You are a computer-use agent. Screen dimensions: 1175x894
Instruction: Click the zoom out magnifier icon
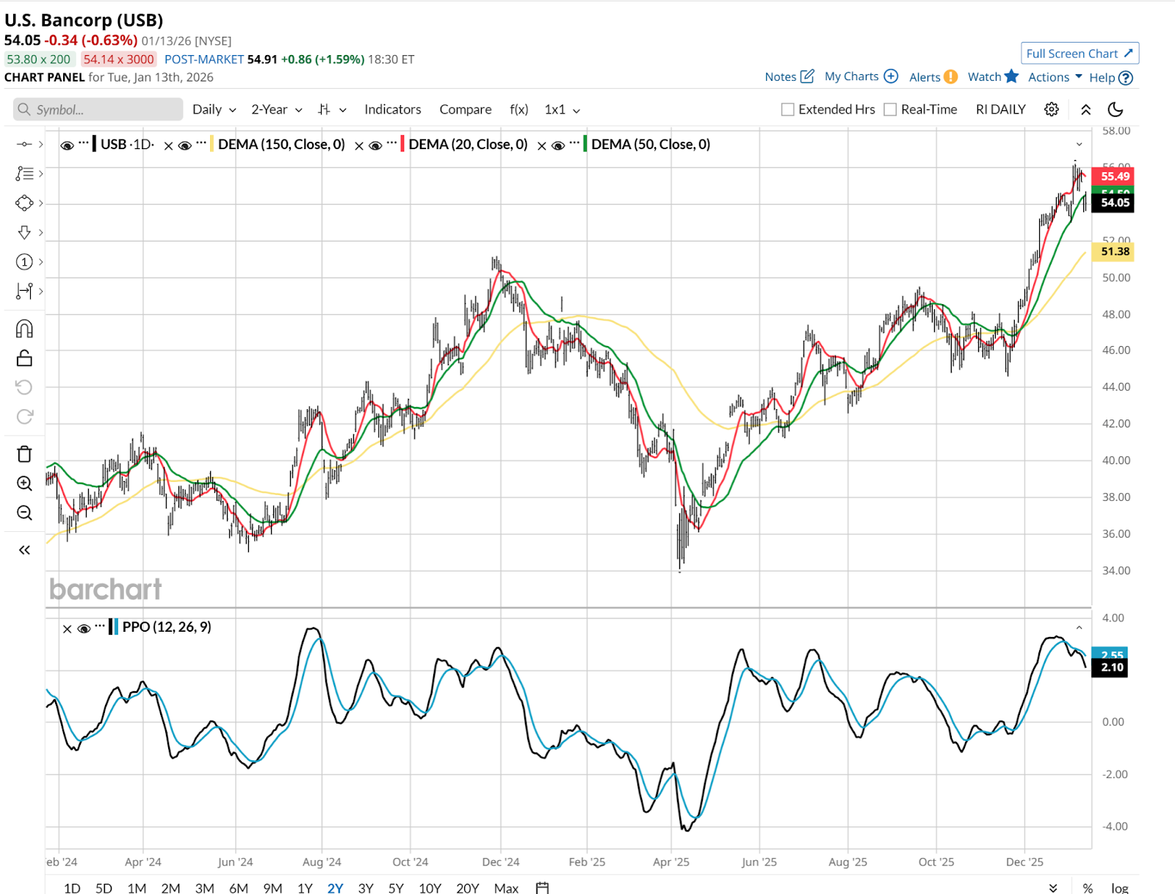(x=24, y=513)
